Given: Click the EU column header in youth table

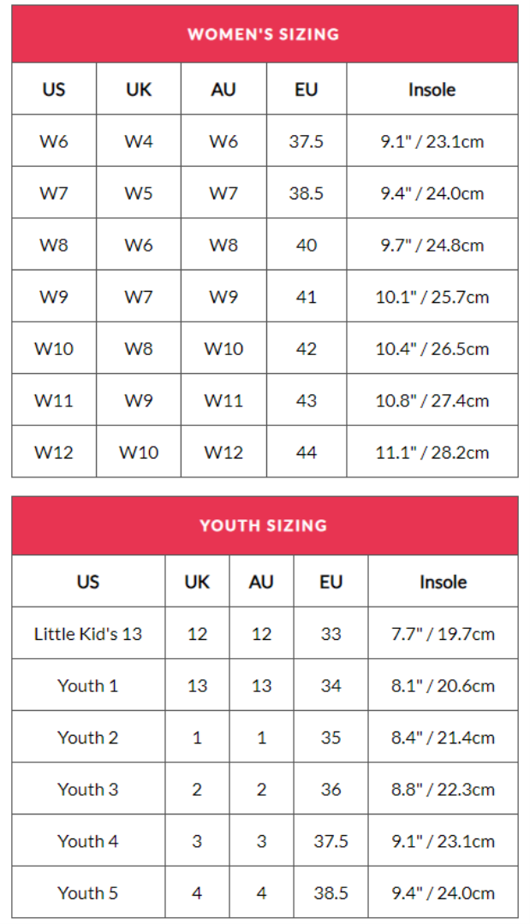Looking at the screenshot, I should [x=331, y=582].
